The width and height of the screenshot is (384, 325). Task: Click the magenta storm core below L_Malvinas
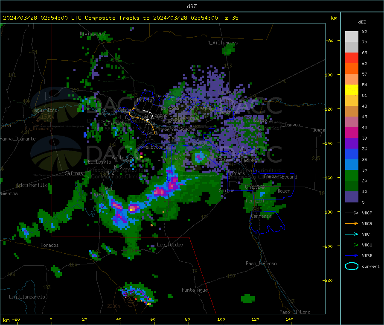click(174, 183)
